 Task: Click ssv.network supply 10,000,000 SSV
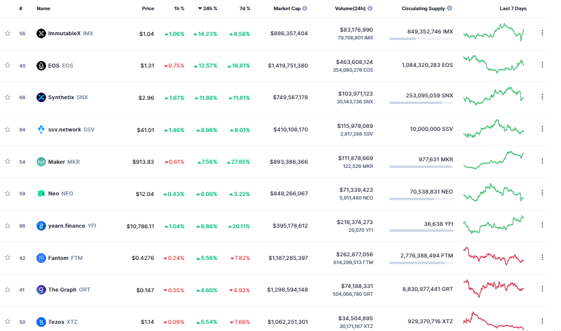pos(431,128)
